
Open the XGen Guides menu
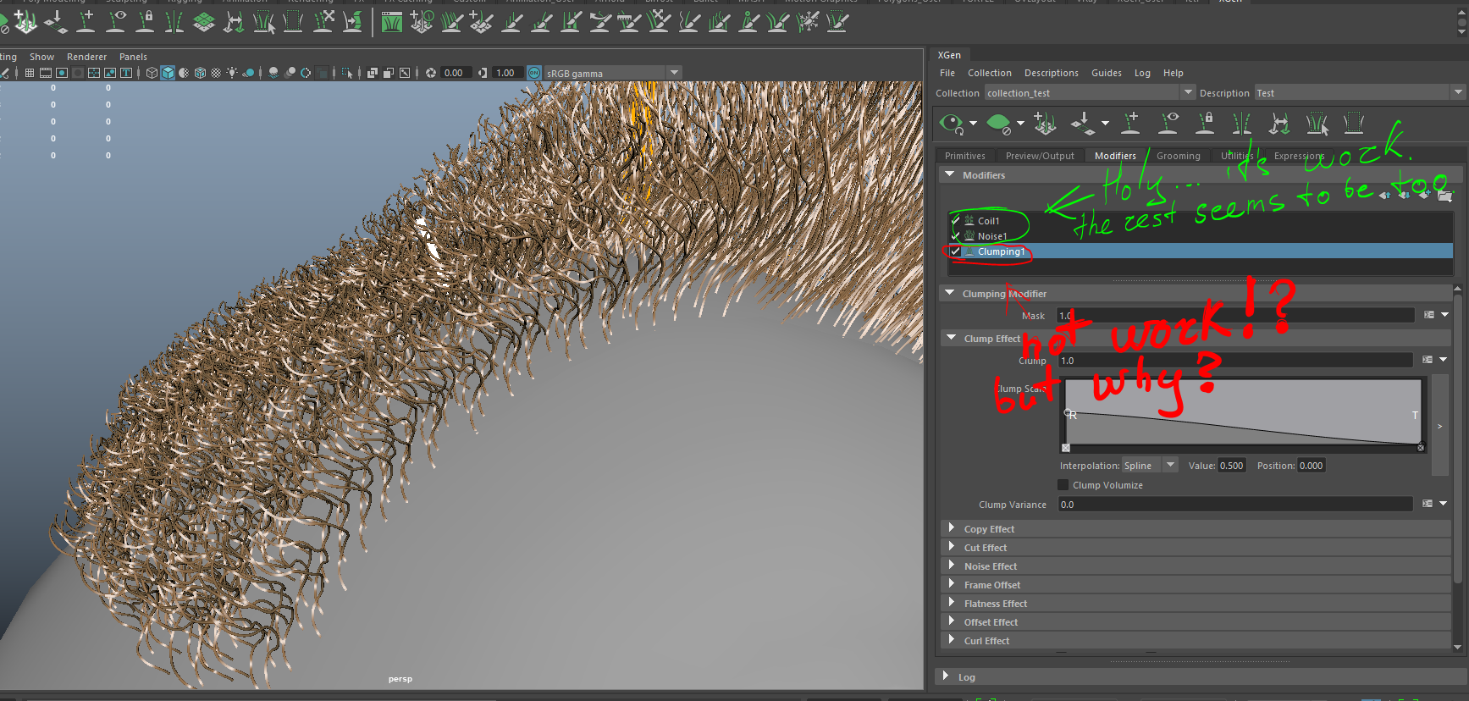[x=1106, y=73]
